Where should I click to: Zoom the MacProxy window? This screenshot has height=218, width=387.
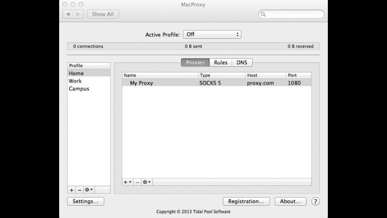point(81,4)
